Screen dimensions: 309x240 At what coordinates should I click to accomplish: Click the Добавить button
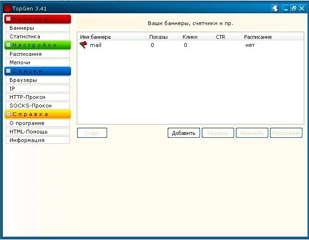point(184,133)
